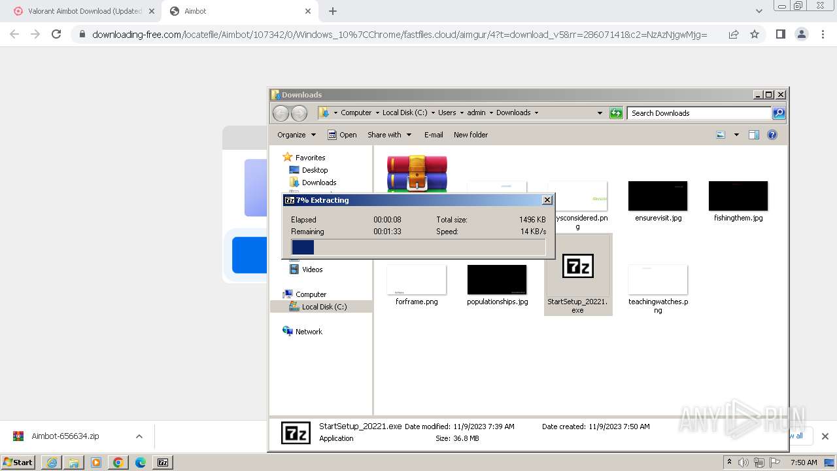The height and width of the screenshot is (471, 837).
Task: Click the search magnifier icon in Explorer
Action: [x=779, y=113]
